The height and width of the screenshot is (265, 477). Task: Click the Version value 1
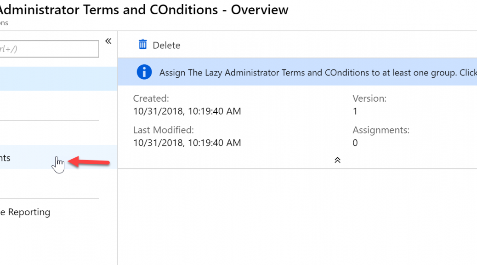(x=355, y=111)
